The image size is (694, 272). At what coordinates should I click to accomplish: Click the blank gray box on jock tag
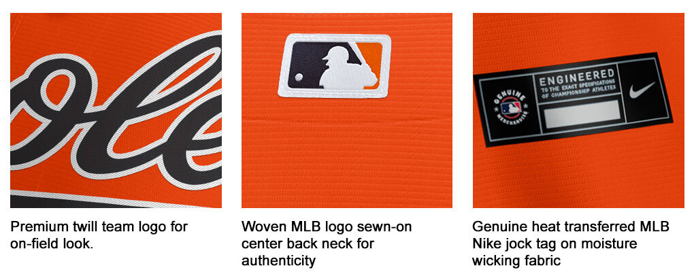pos(582,114)
